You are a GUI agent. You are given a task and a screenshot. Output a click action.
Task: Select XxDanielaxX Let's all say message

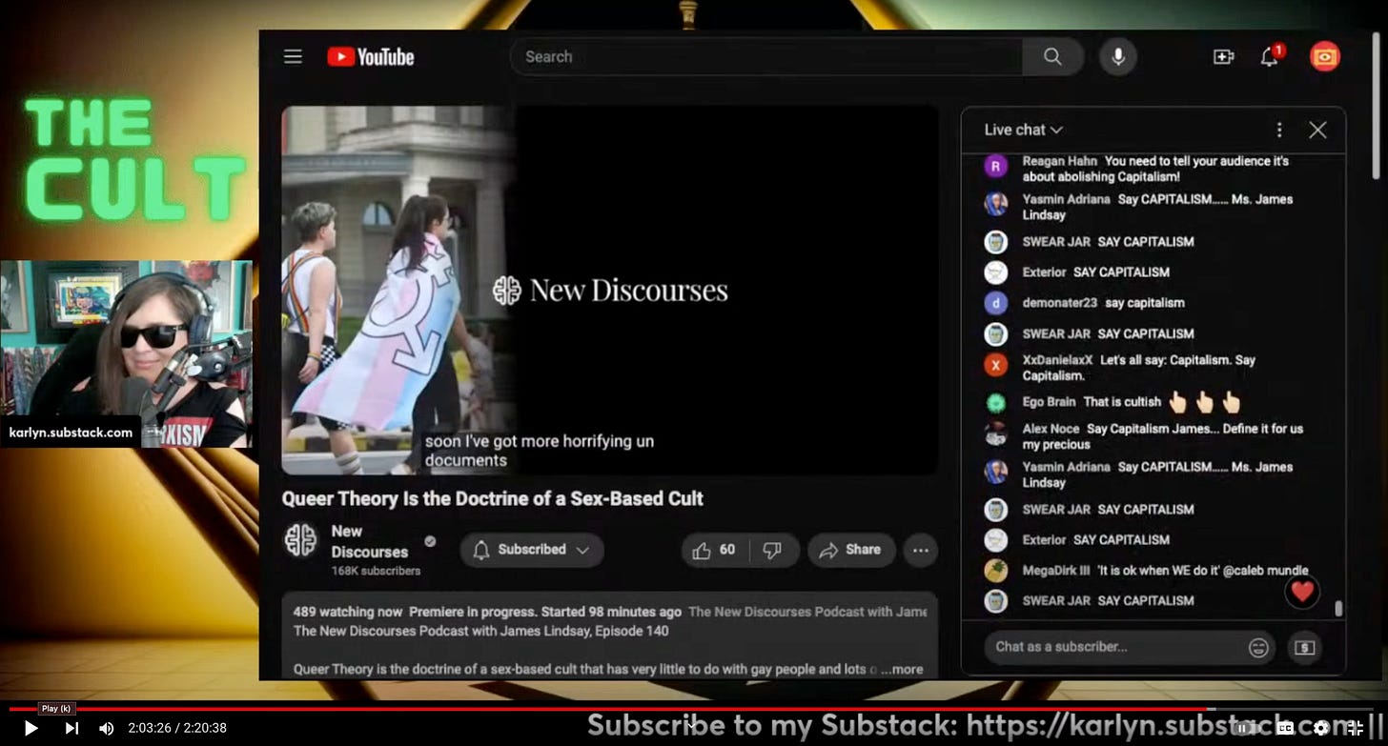tap(1139, 368)
